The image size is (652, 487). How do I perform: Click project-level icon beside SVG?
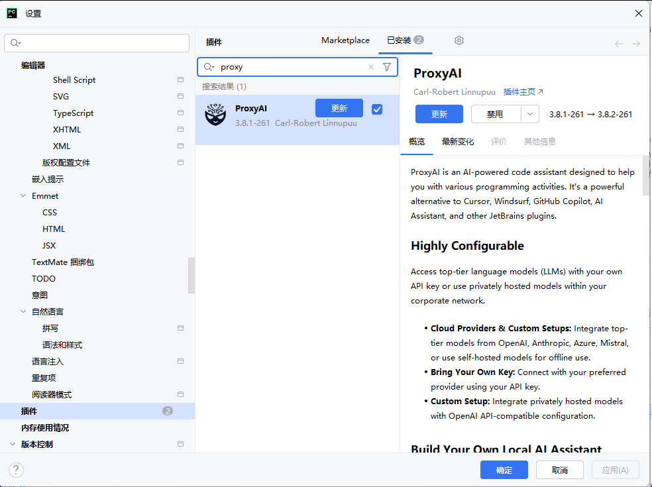[180, 96]
